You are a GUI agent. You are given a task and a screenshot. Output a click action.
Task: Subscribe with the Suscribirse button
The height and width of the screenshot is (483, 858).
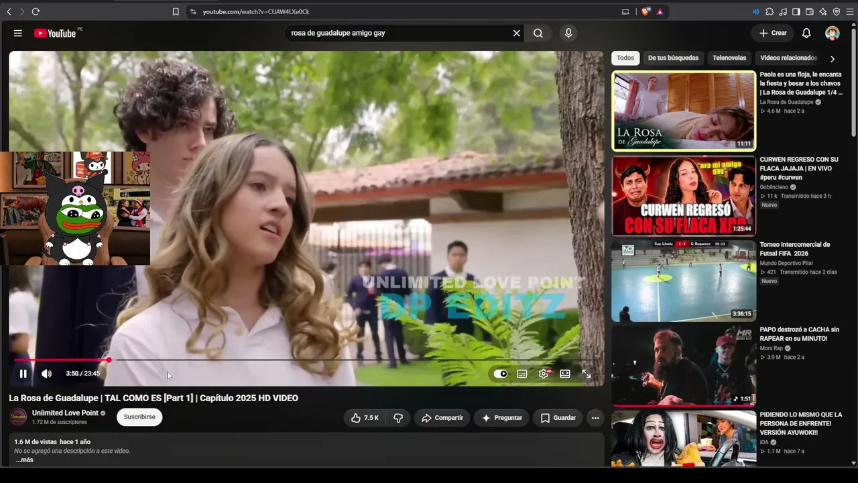(139, 417)
